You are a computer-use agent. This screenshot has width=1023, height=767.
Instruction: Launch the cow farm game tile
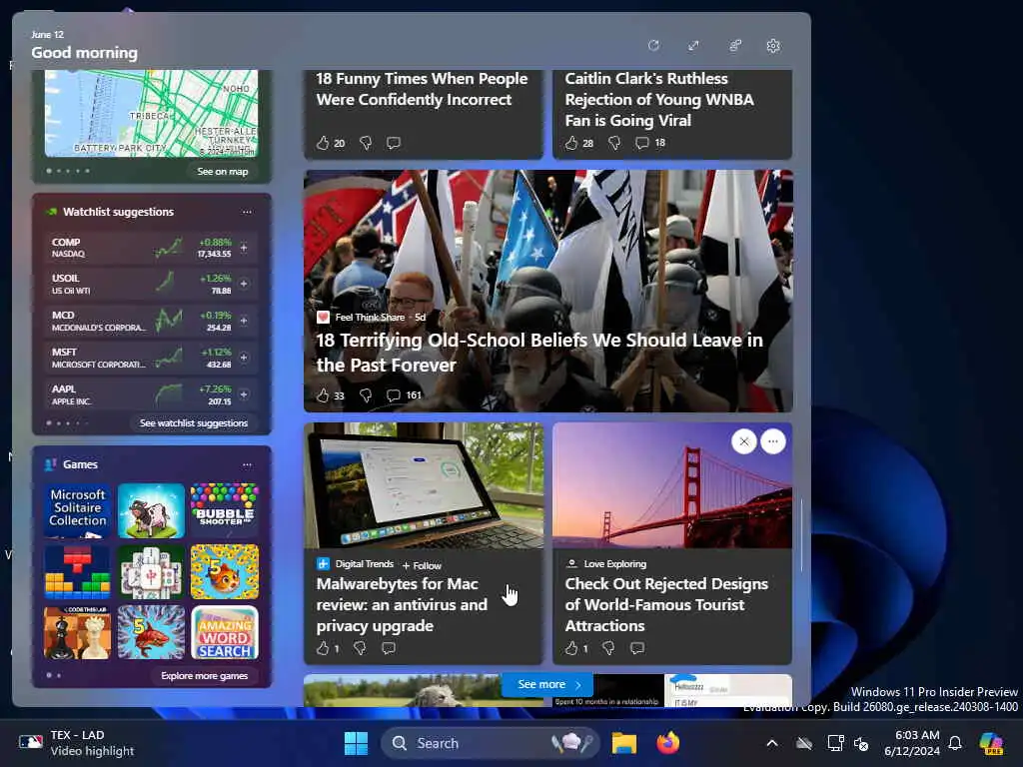152,510
